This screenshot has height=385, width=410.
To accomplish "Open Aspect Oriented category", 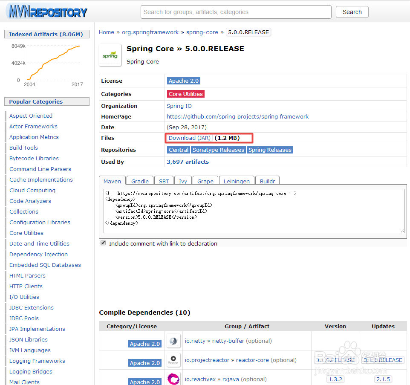I will pos(31,116).
